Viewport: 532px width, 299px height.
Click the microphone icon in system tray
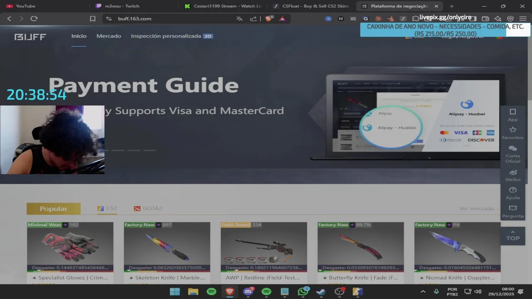(436, 292)
